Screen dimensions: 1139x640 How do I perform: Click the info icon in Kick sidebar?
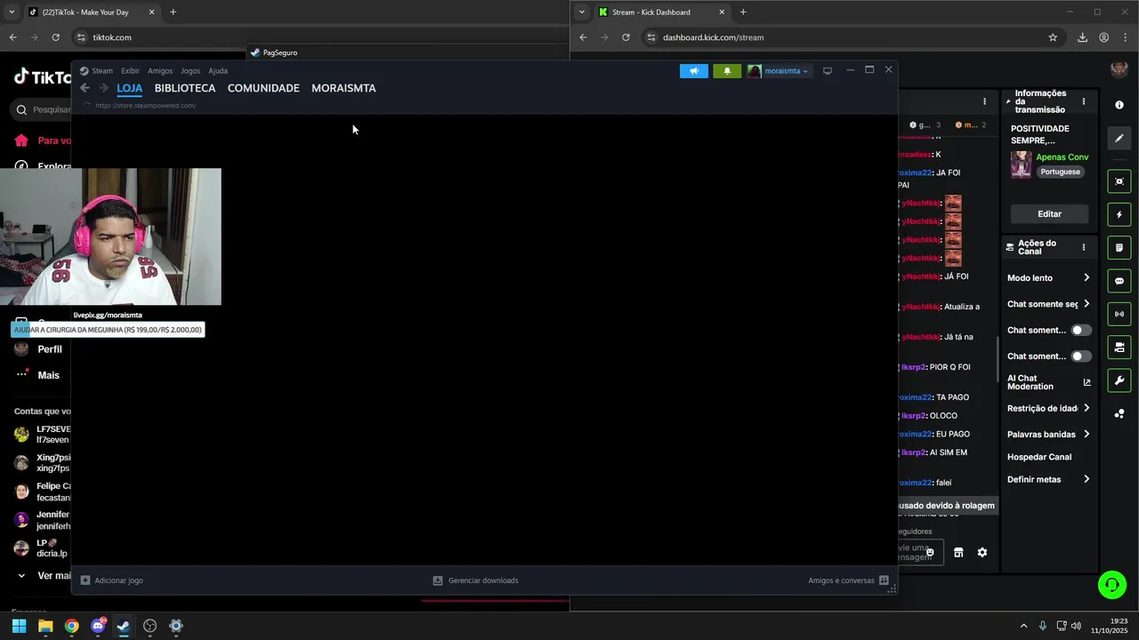click(x=1119, y=105)
